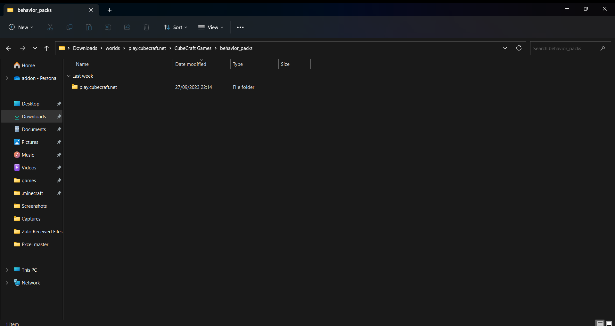
Task: Paste using the Paste toolbar icon
Action: pos(89,27)
